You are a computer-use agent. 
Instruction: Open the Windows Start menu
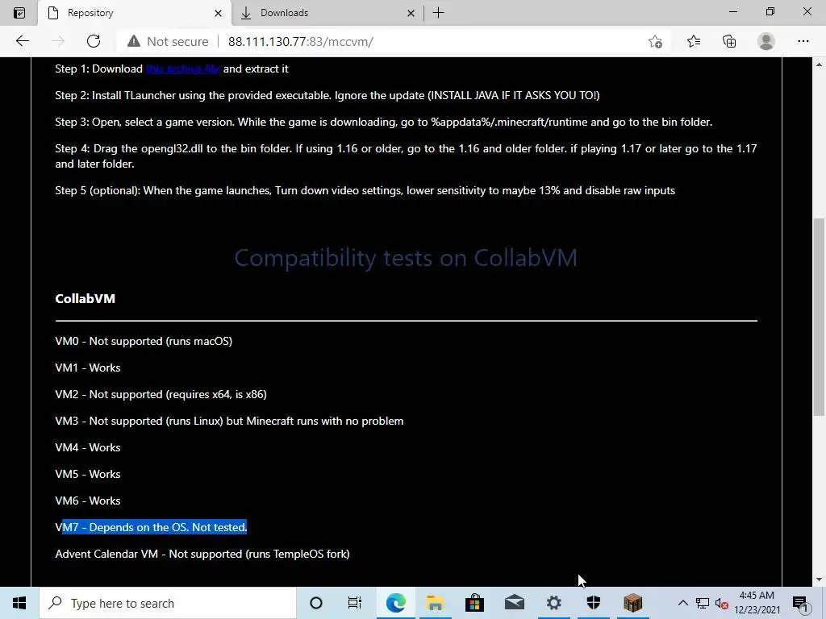[19, 603]
